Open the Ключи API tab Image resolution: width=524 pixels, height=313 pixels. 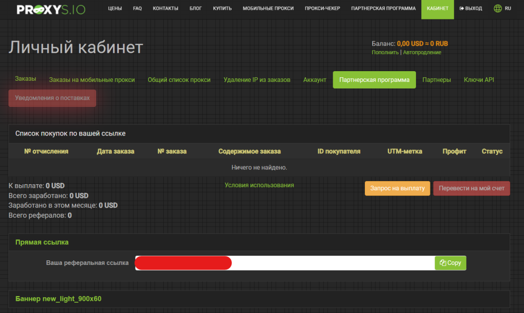pos(478,80)
